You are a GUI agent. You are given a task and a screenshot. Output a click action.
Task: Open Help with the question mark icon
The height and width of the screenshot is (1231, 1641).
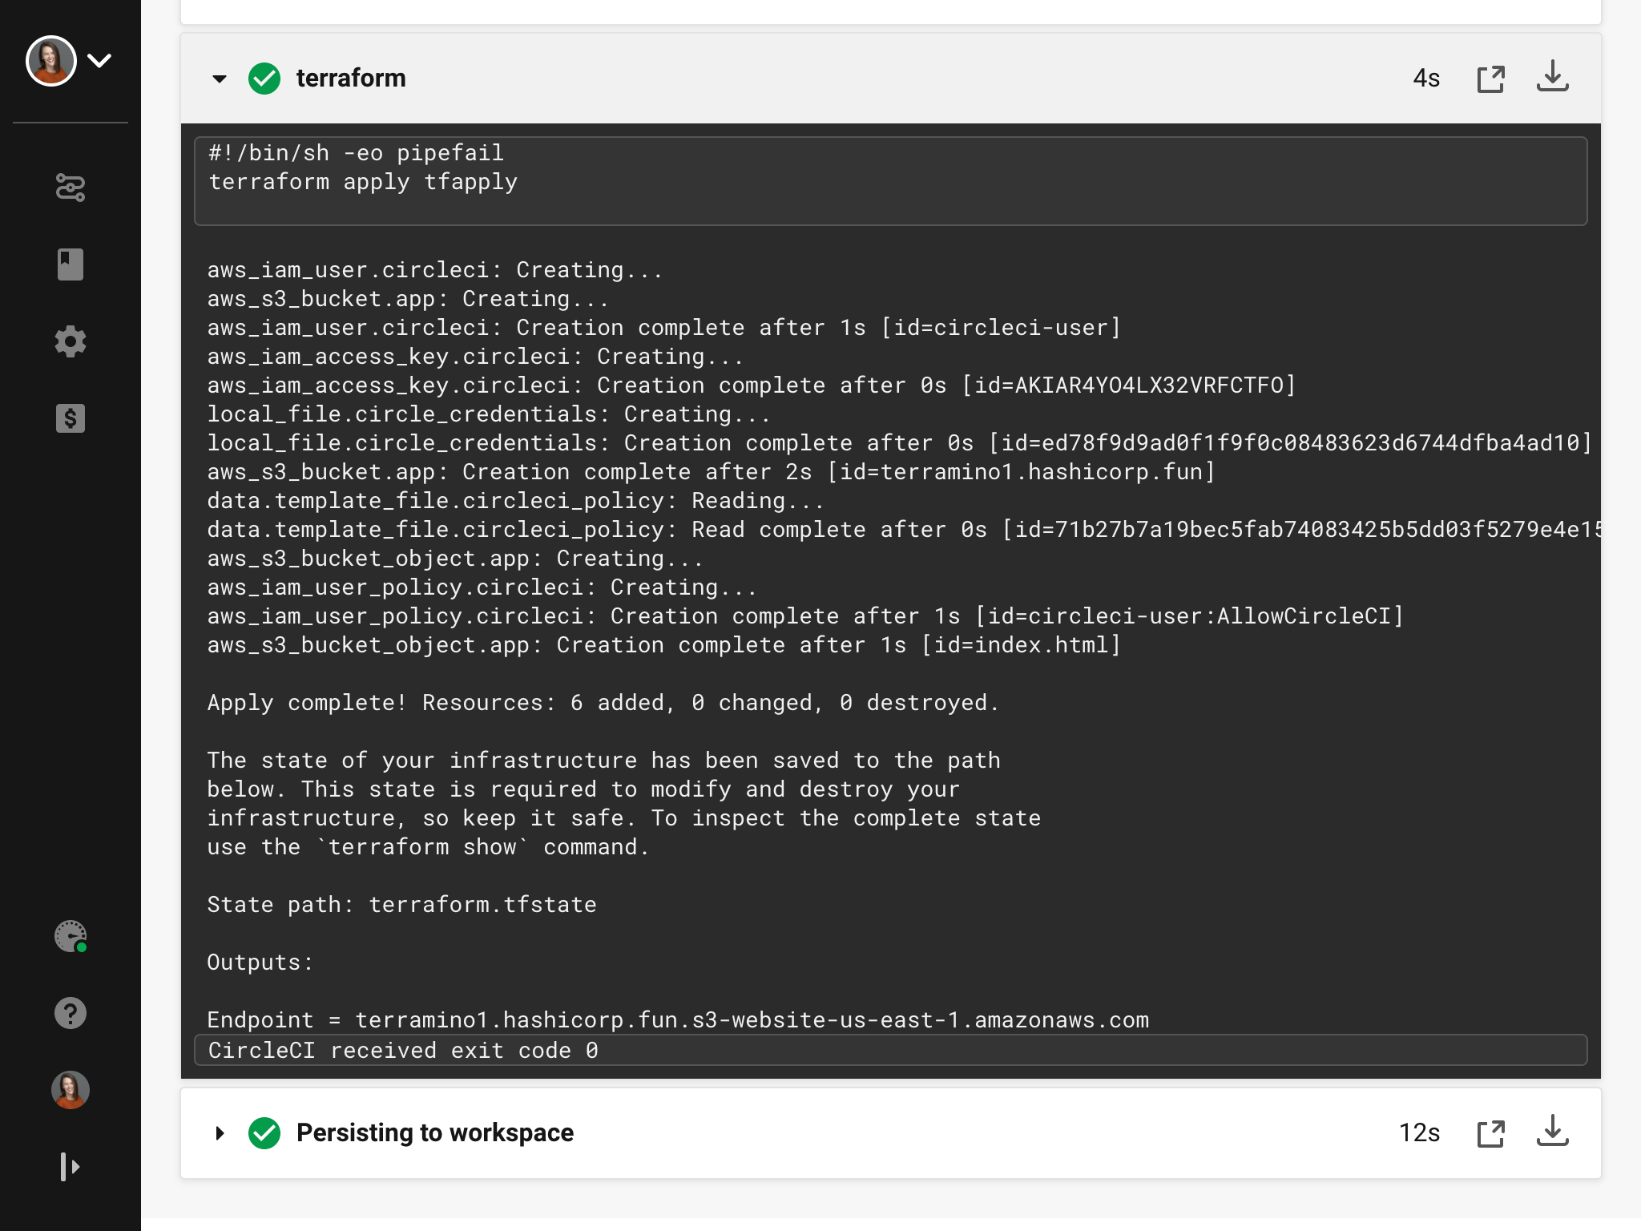pyautogui.click(x=71, y=1013)
